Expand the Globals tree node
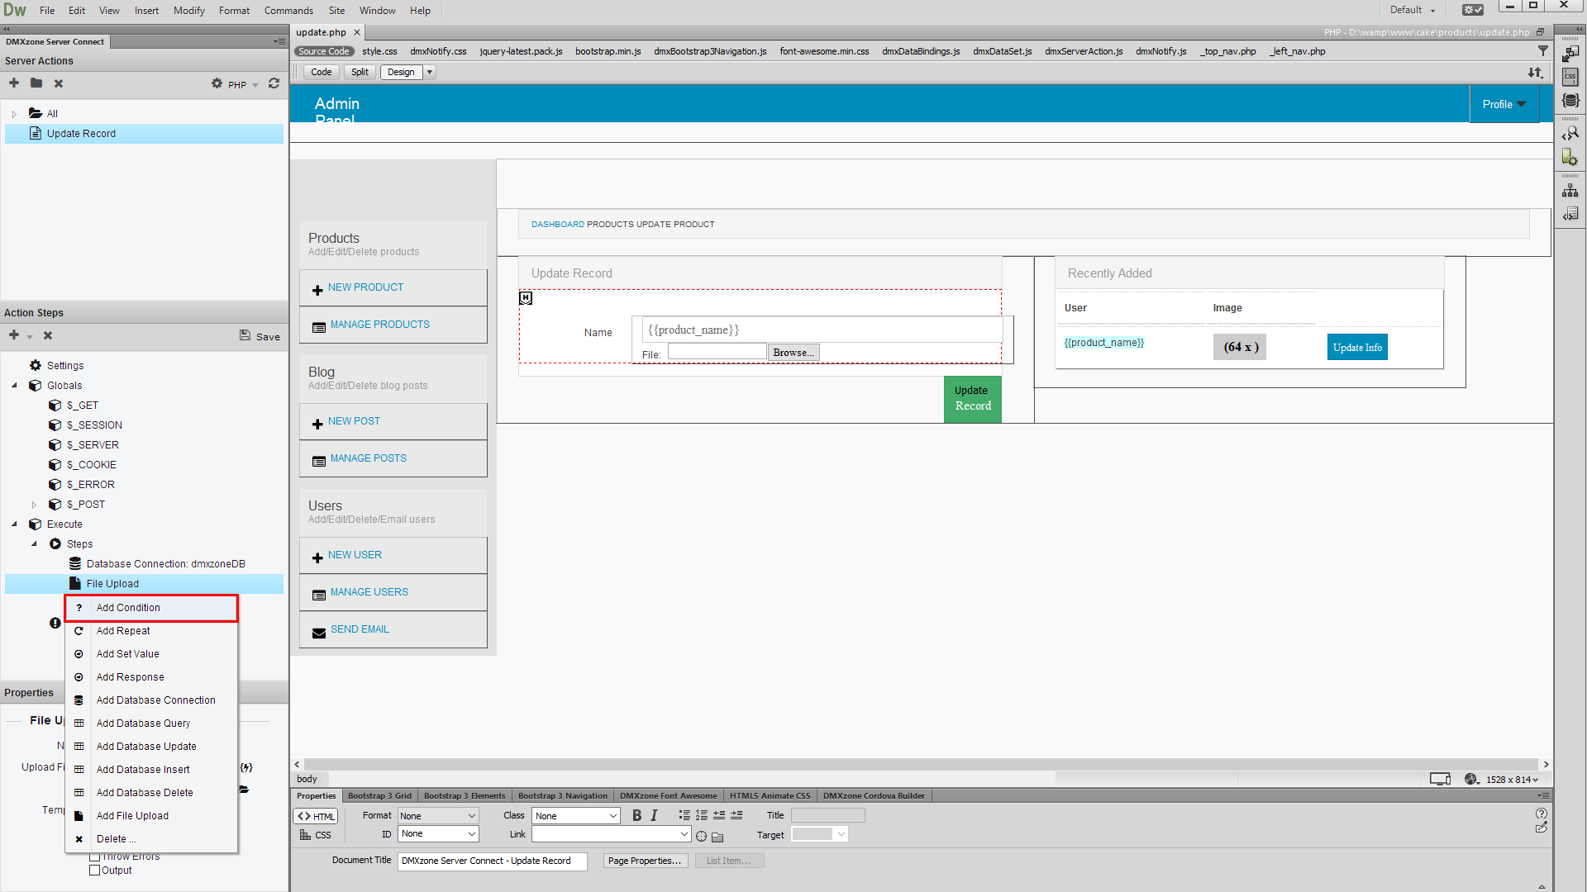Screen dimensions: 1587x892 [x=14, y=386]
